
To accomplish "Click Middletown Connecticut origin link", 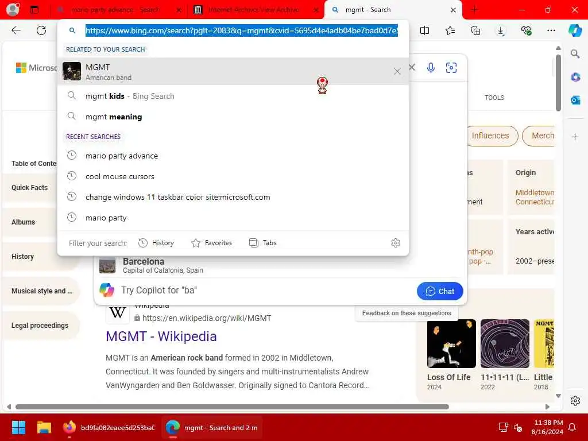I will tap(535, 198).
